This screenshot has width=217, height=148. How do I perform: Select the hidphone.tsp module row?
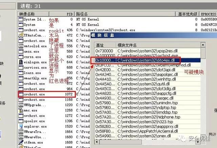click(147, 117)
